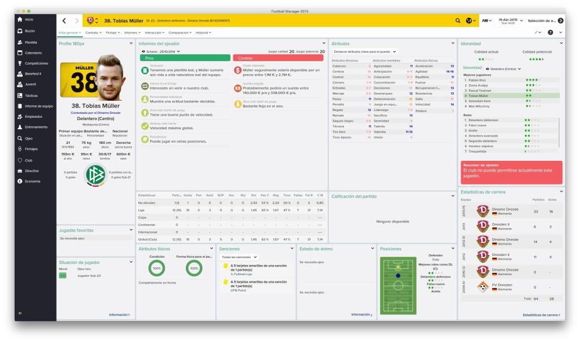Click the search magnifier icon
The width and height of the screenshot is (580, 342).
(x=458, y=21)
